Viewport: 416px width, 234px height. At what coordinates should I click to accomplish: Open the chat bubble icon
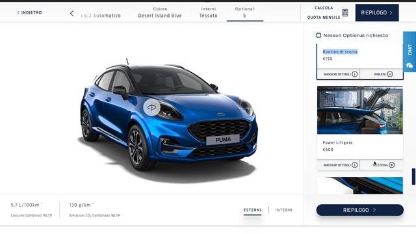click(x=409, y=66)
